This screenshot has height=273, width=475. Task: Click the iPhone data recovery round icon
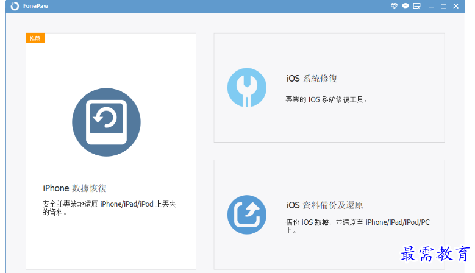(106, 122)
